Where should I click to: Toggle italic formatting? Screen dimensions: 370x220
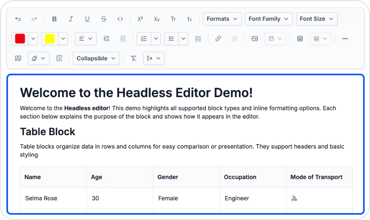pos(71,19)
